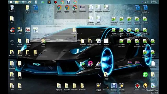Open File Explorer from the taskbar
This screenshot has height=94, width=167.
point(17,2)
